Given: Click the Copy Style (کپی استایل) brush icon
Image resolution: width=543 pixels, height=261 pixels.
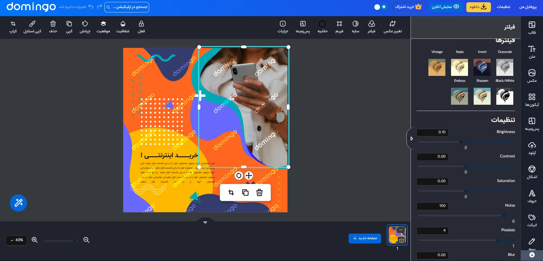Looking at the screenshot, I should (x=32, y=27).
